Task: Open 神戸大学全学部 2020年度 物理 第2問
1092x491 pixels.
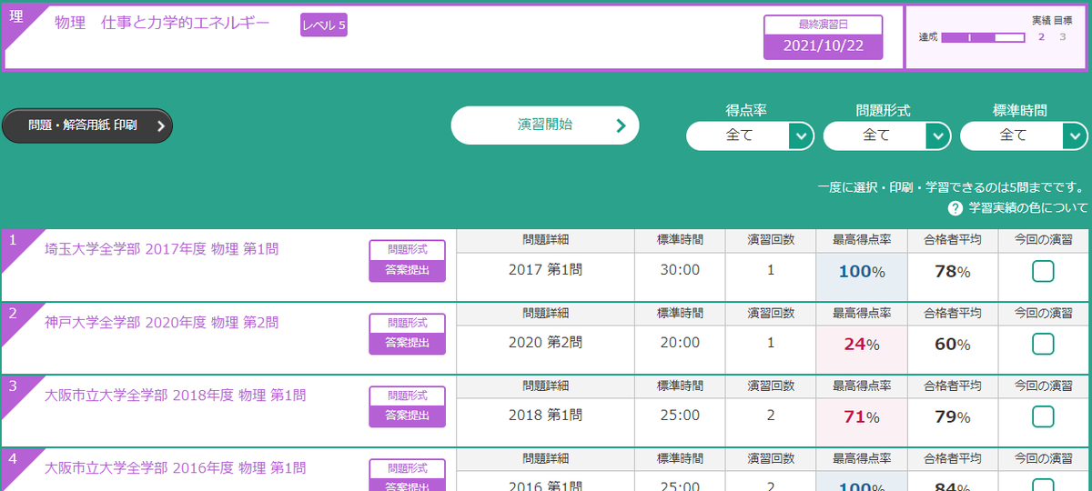Action: [x=161, y=322]
